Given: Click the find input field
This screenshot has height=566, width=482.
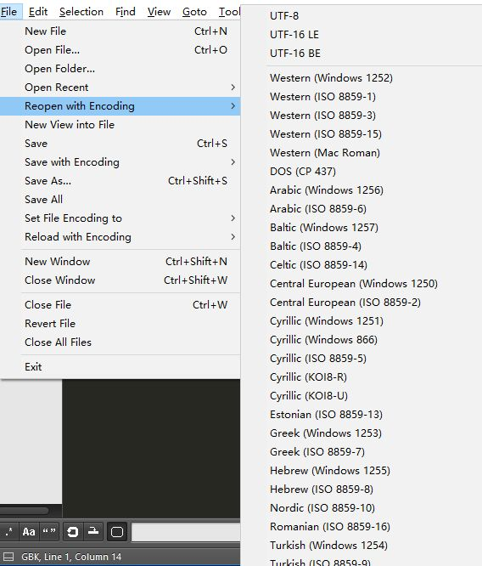Looking at the screenshot, I should (186, 532).
